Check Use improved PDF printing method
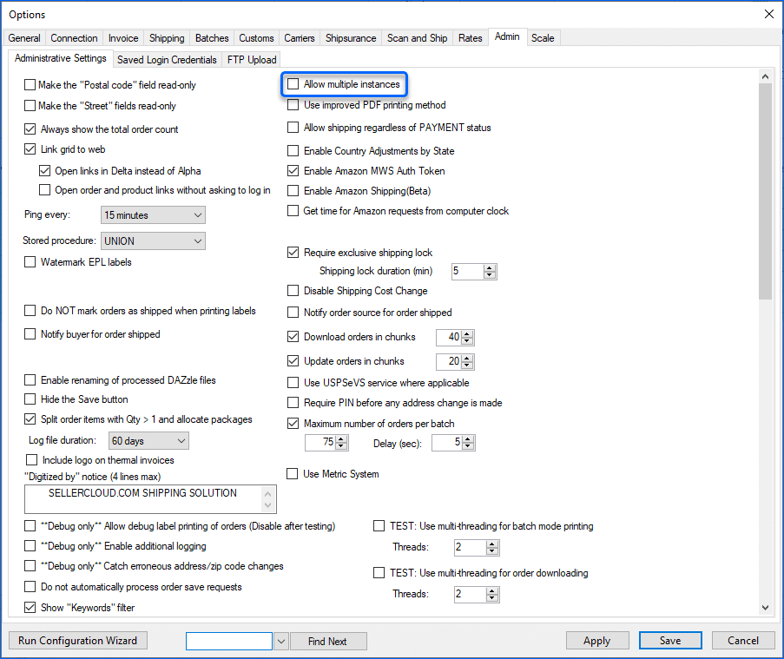784x659 pixels. (x=293, y=104)
